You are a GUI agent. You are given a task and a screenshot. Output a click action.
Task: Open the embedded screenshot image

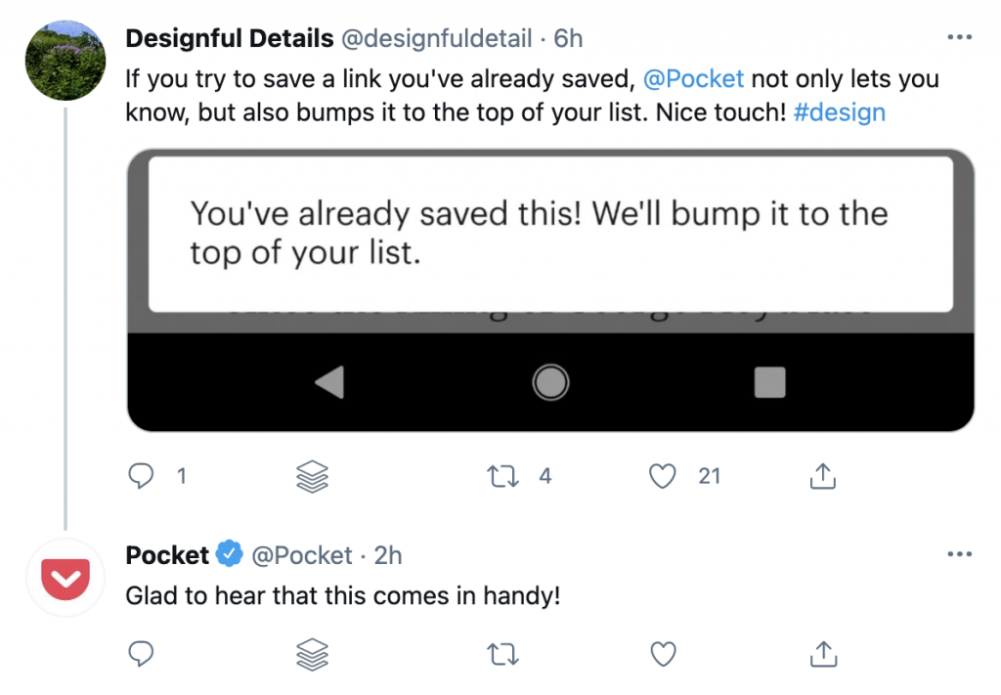(x=550, y=288)
